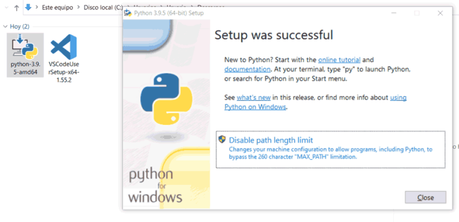Click the python-3.9.5-amd64 file name label
Image resolution: width=459 pixels, height=222 pixels.
[25, 68]
